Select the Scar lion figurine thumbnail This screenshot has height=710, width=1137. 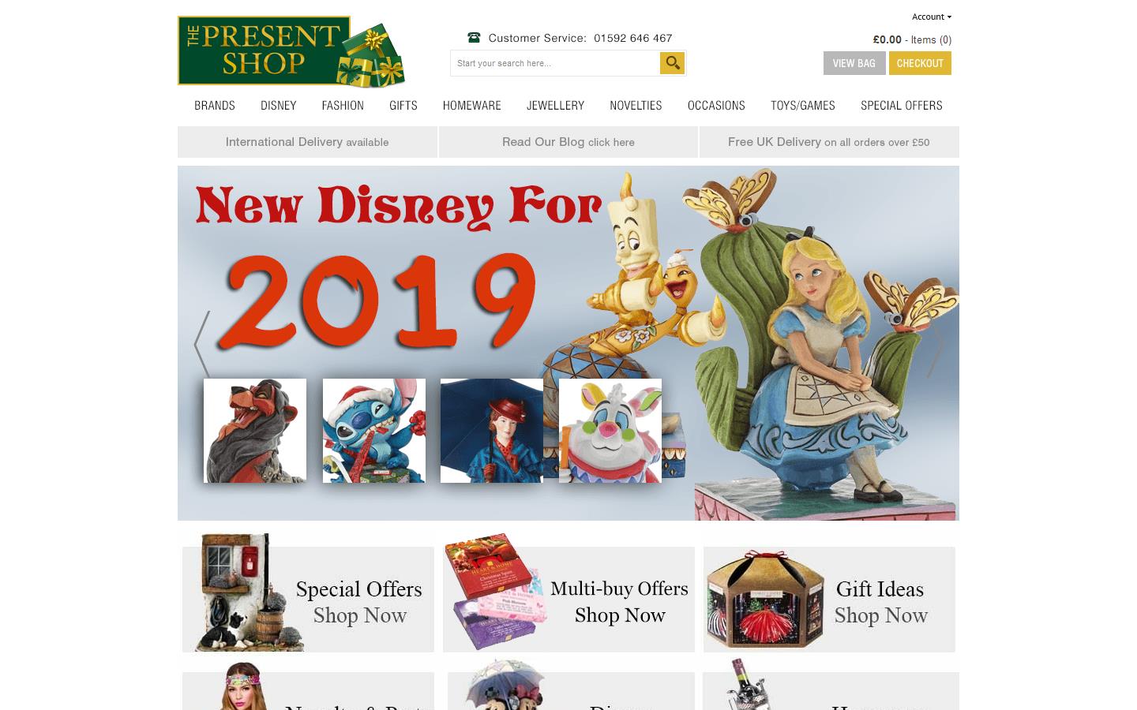(254, 430)
